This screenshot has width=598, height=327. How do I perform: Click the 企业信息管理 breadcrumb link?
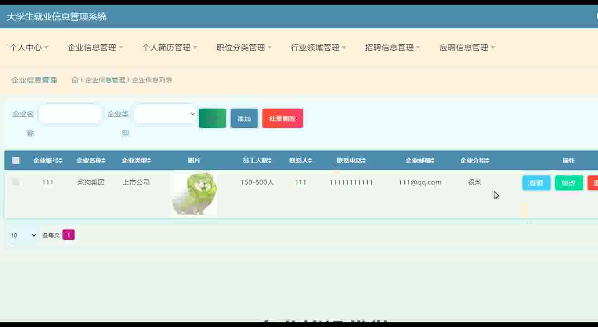(x=105, y=80)
